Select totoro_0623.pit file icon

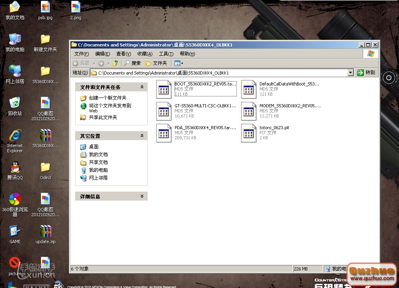point(249,133)
